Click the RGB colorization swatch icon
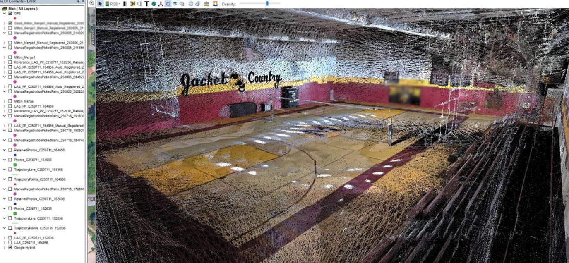Screen dimensions: 569x263 pos(107,4)
